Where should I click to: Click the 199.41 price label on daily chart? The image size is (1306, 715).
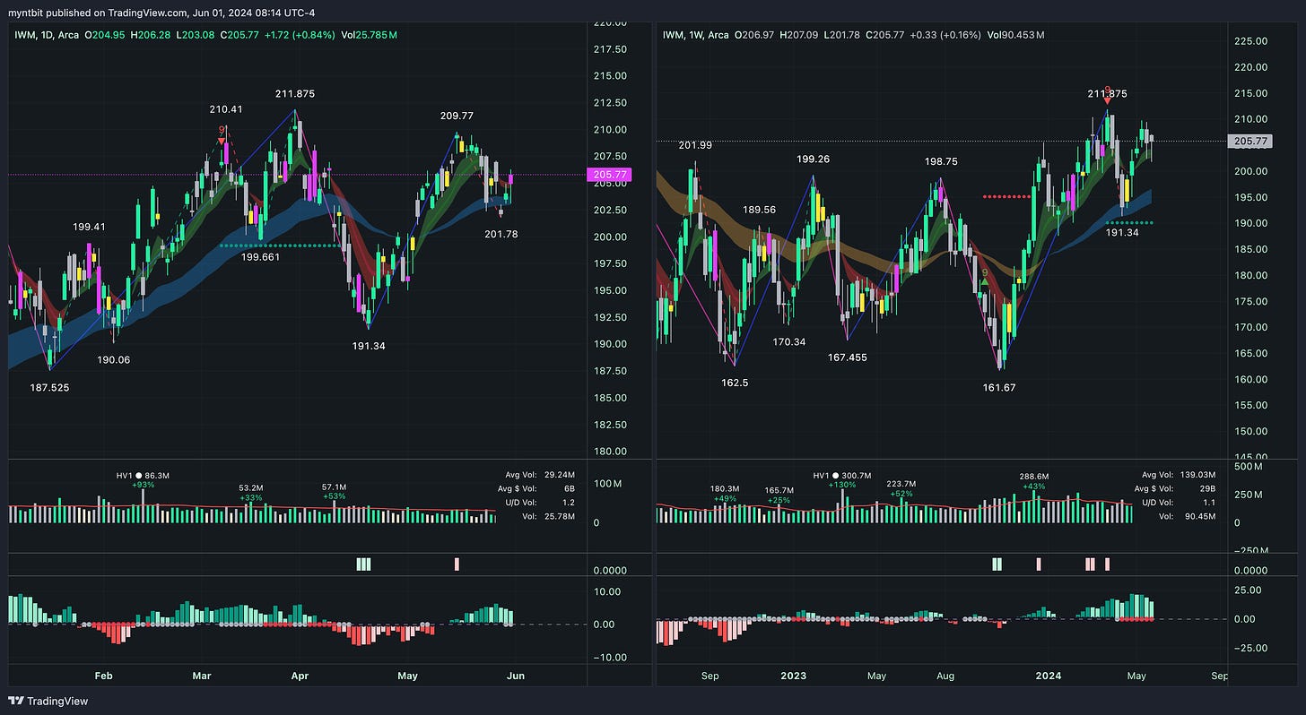pyautogui.click(x=89, y=227)
